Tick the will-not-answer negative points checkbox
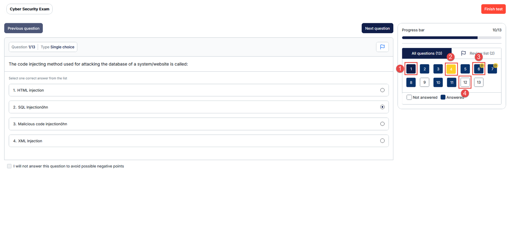The height and width of the screenshot is (233, 510). (x=9, y=166)
